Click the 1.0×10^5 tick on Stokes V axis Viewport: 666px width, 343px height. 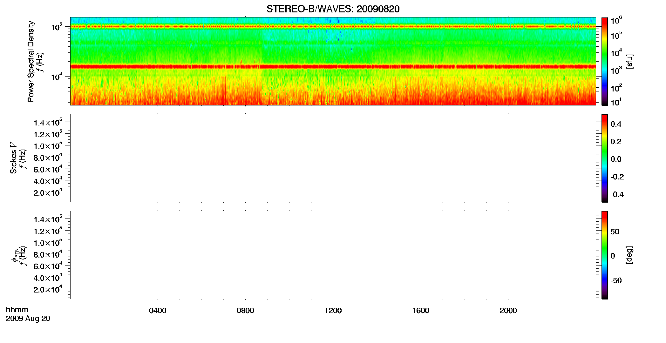click(x=48, y=145)
